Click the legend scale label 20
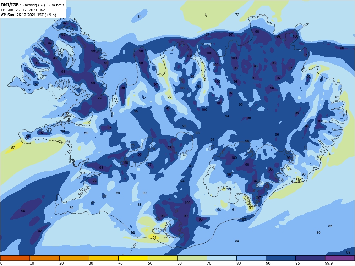Image resolution: width=355 pixels, height=266 pixels. pyautogui.click(x=61, y=263)
